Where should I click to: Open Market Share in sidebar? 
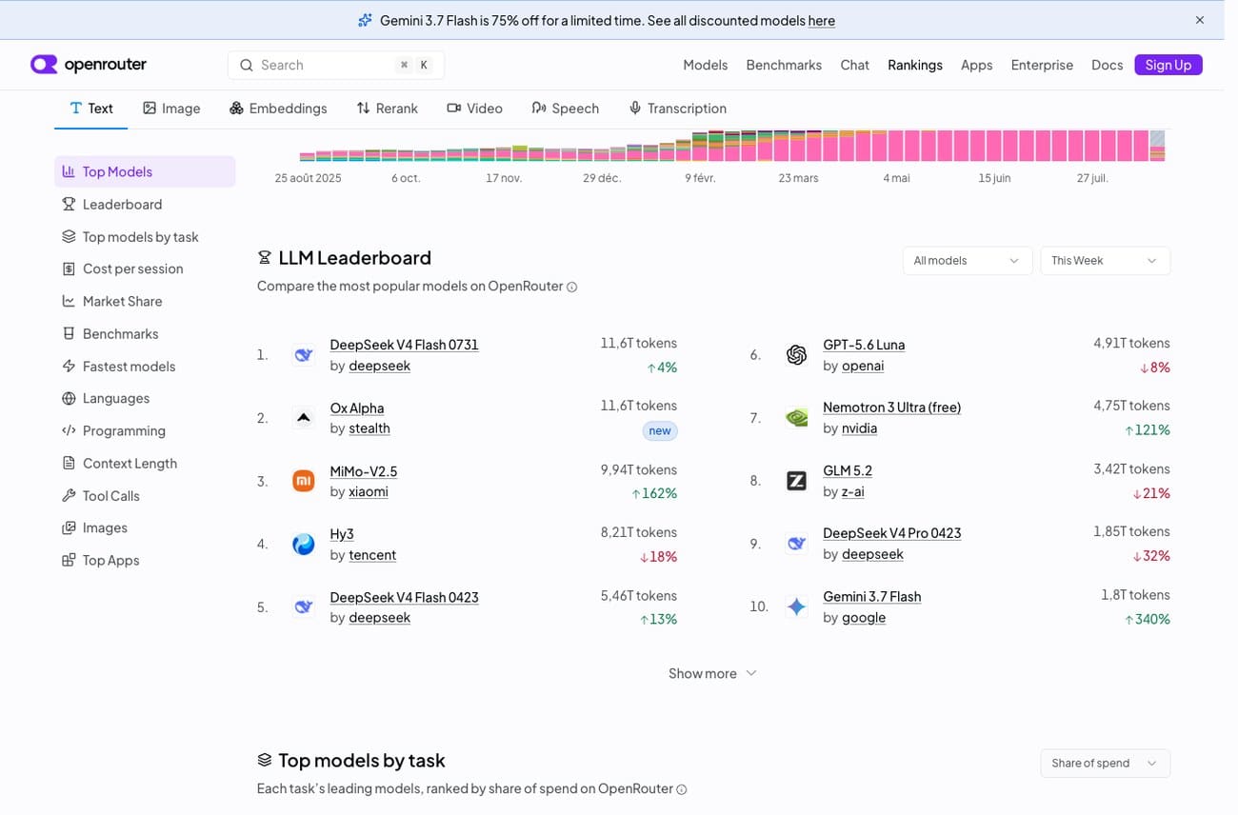[145, 302]
